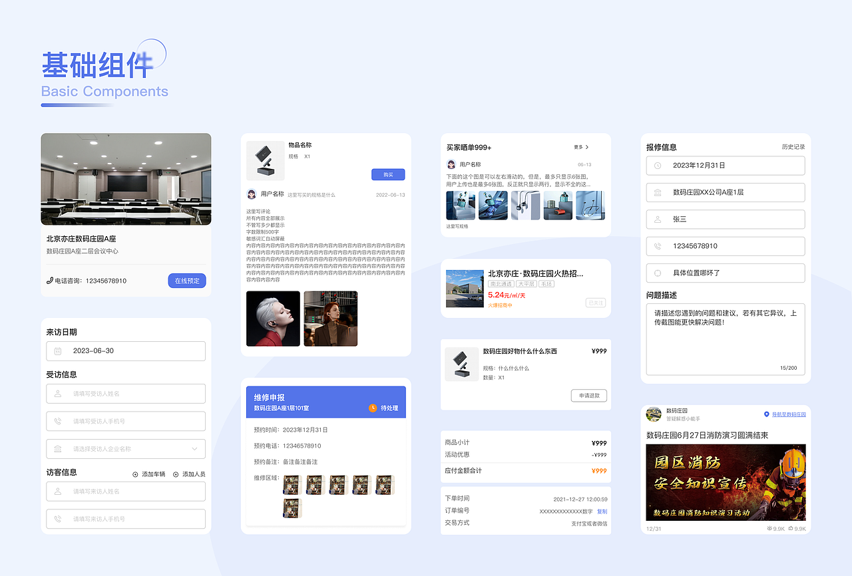Open the 数码庄园好物 product thumbnail
Image resolution: width=852 pixels, height=576 pixels.
[461, 364]
